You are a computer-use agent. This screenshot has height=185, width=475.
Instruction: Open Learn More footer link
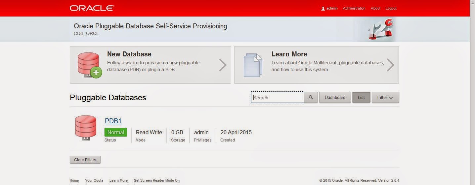[x=118, y=180]
